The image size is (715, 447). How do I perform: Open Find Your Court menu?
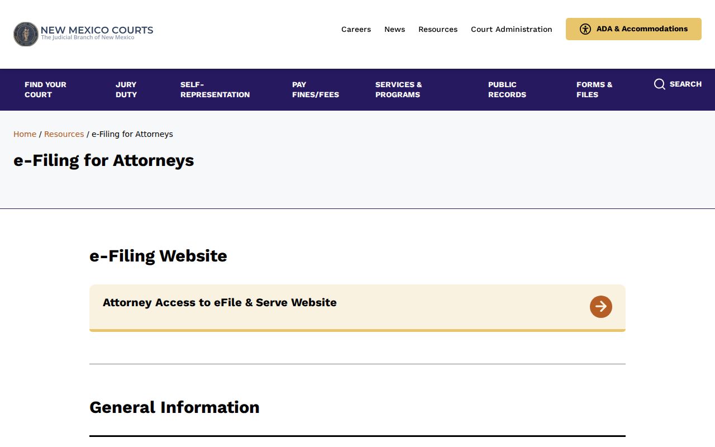coord(45,89)
